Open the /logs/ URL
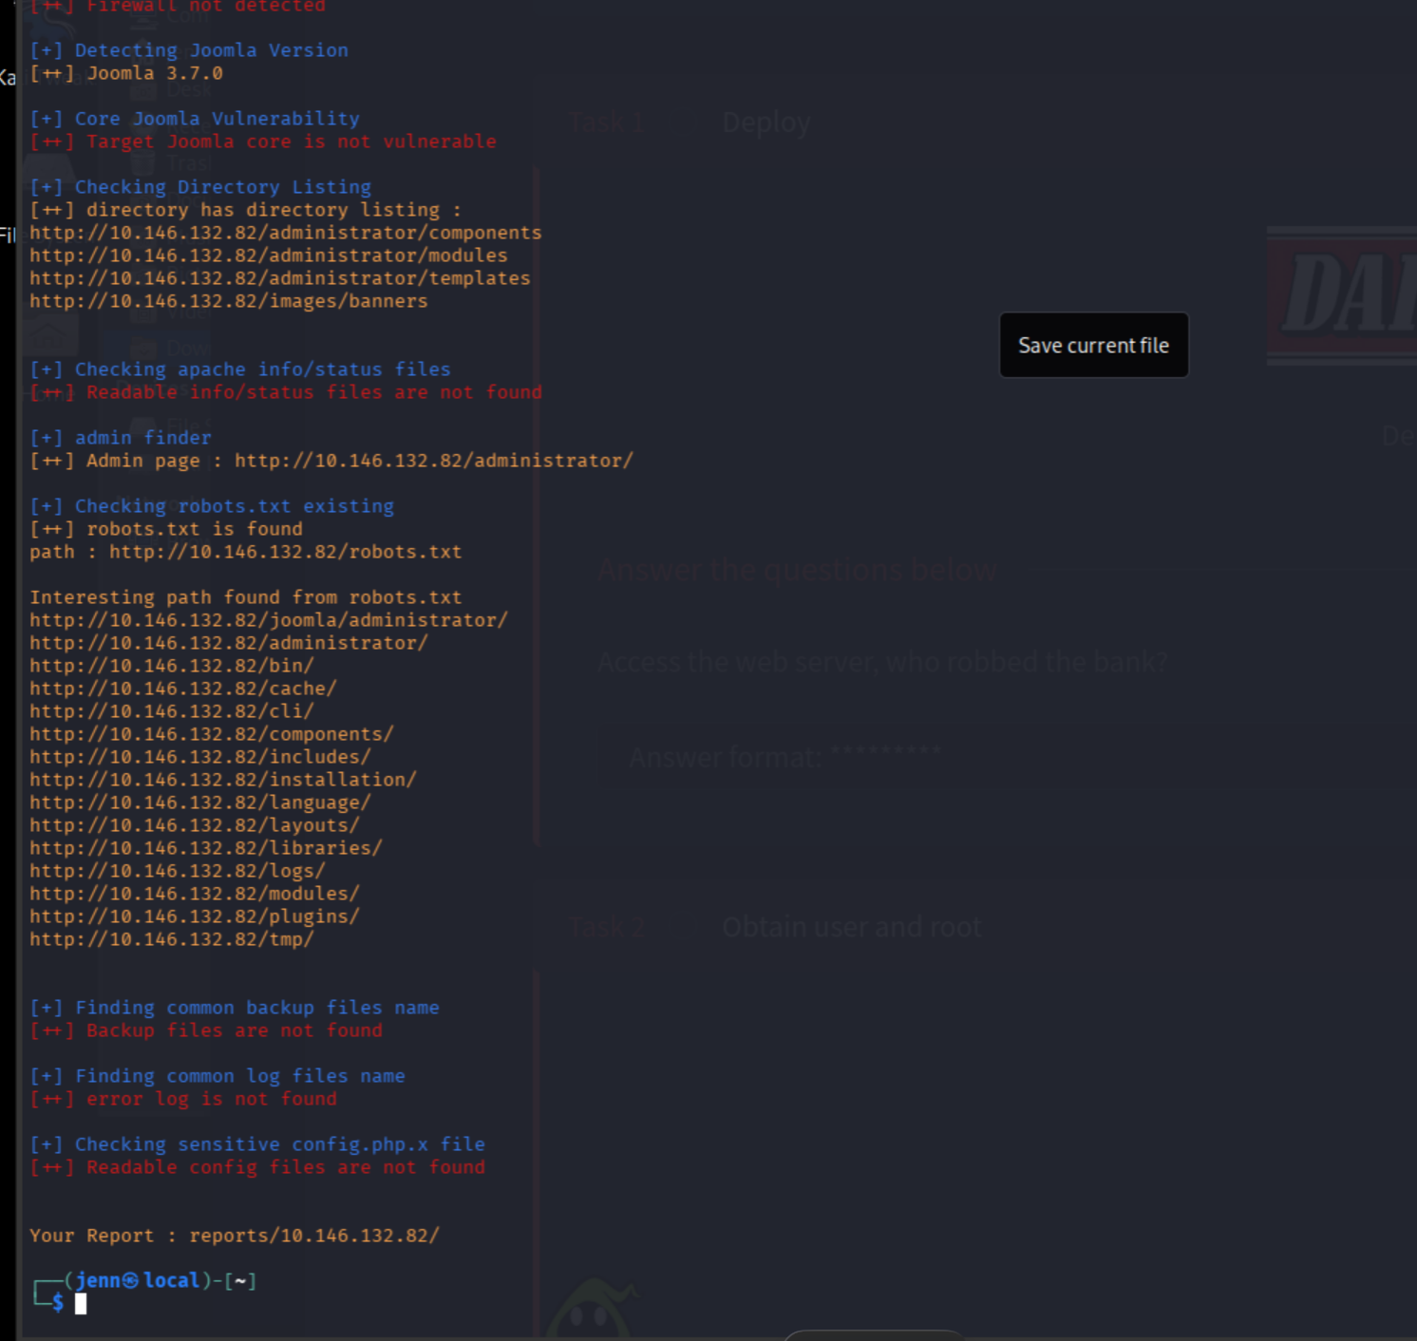1417x1341 pixels. 178,871
